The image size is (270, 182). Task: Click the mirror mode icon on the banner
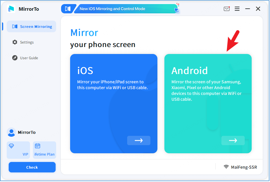tap(67, 9)
